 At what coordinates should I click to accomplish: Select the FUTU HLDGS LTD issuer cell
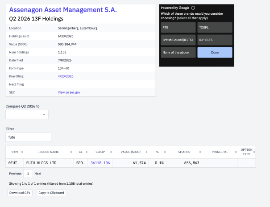click(48, 163)
